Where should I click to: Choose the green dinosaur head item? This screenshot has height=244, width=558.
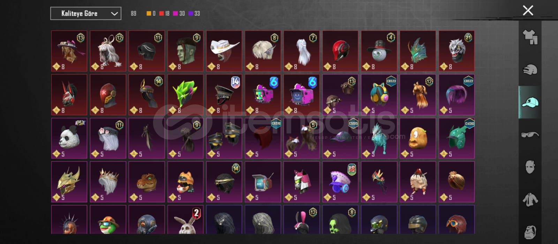point(146,182)
